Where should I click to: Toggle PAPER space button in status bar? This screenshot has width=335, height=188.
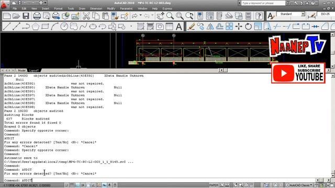214,185
